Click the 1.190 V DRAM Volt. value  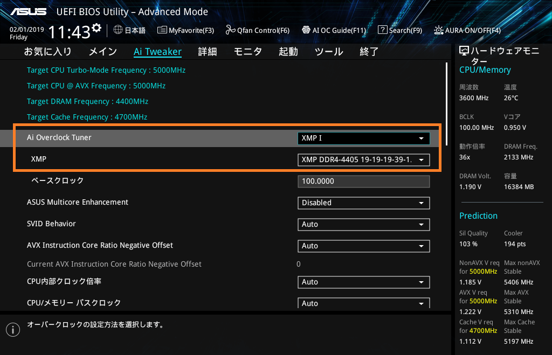(470, 187)
